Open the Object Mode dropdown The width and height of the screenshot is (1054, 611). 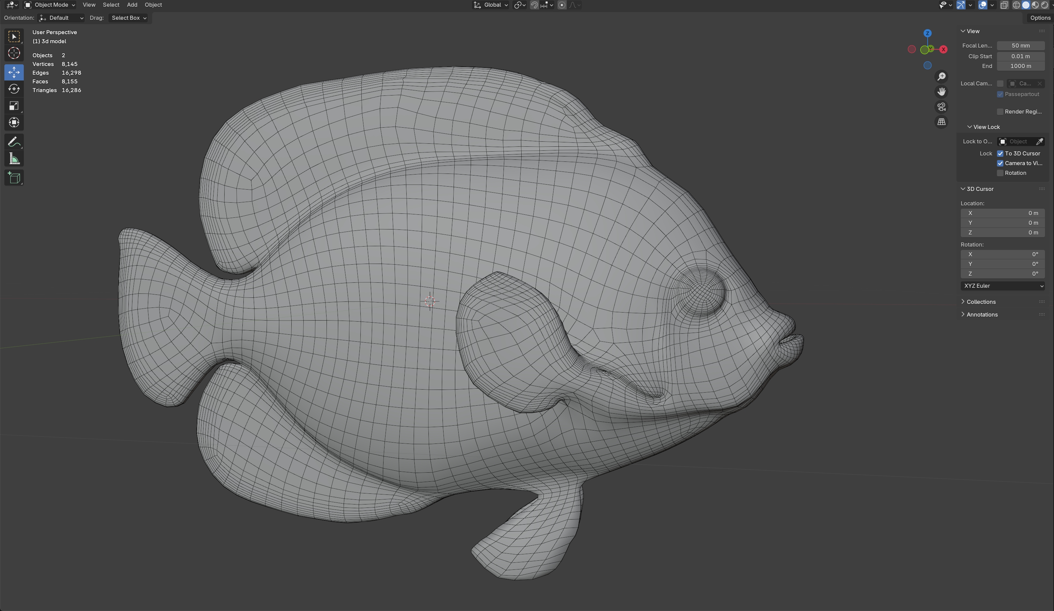click(50, 5)
